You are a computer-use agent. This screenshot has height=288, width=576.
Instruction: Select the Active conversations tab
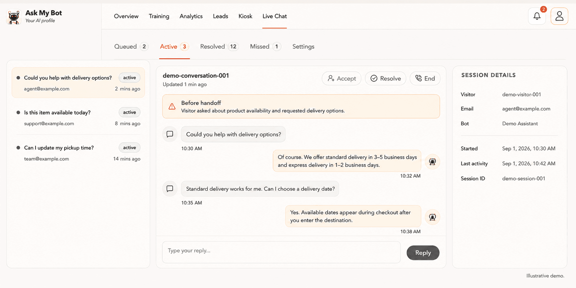pyautogui.click(x=174, y=47)
